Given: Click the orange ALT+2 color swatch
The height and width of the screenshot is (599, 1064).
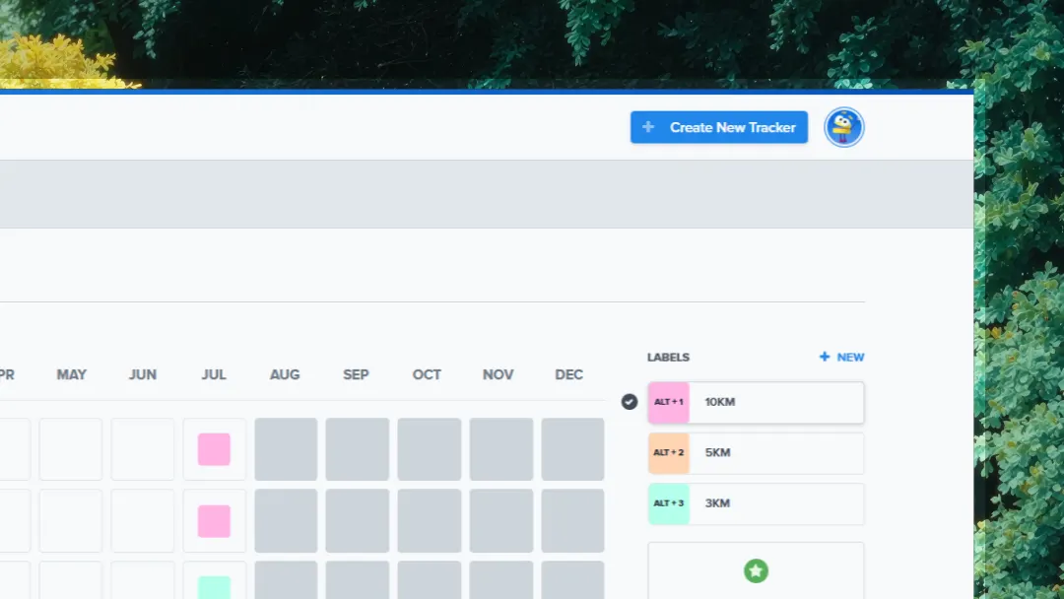Looking at the screenshot, I should [x=668, y=452].
